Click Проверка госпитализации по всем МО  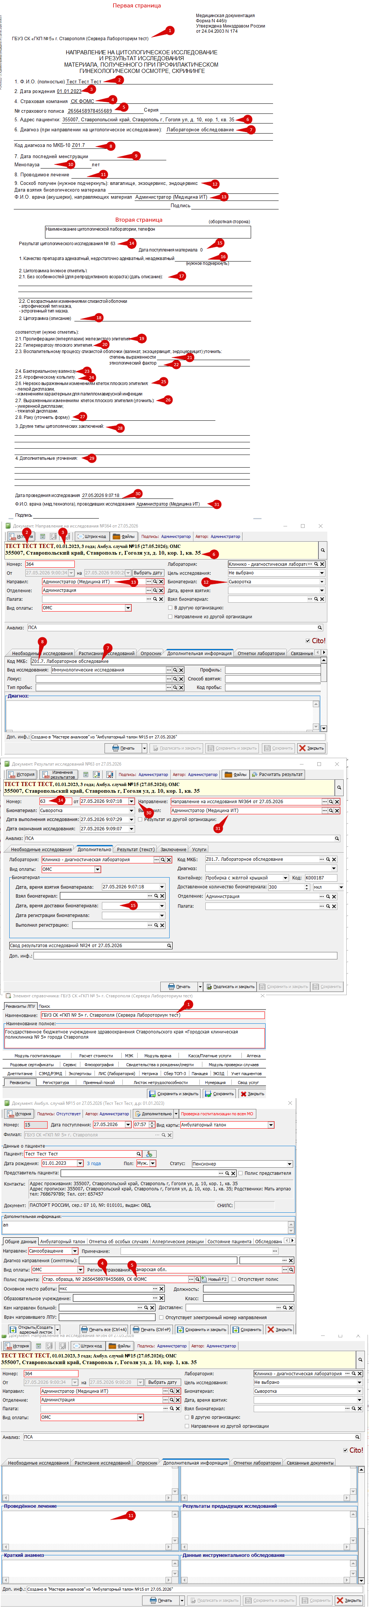click(217, 1114)
